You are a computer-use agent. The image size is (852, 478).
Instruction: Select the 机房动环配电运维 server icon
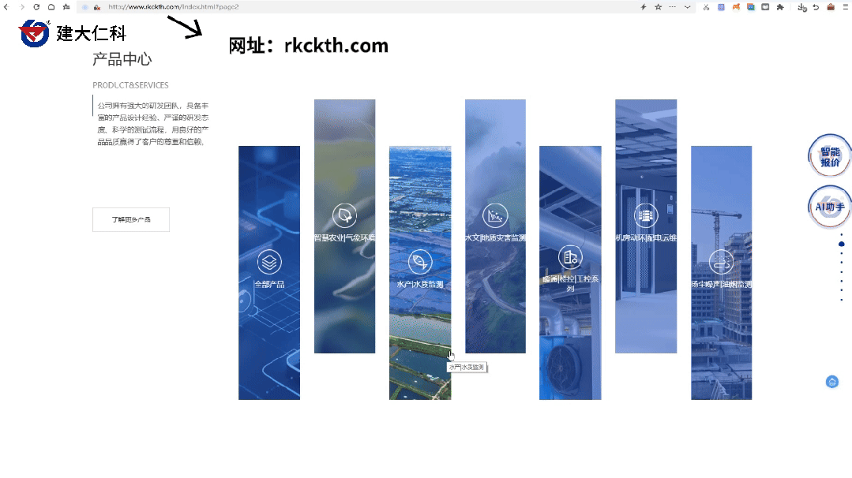[x=646, y=215]
